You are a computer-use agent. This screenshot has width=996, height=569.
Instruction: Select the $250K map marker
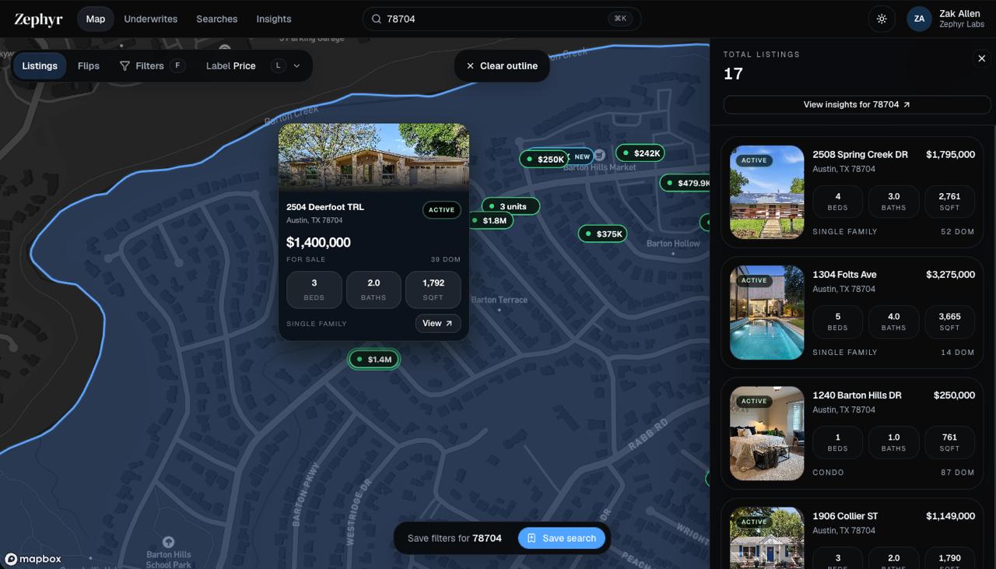pos(545,160)
